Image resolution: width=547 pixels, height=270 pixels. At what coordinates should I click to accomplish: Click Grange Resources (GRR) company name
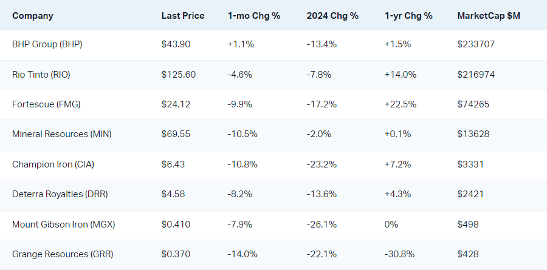tap(63, 254)
